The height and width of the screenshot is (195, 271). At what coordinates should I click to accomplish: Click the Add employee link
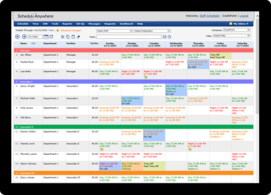click(33, 43)
